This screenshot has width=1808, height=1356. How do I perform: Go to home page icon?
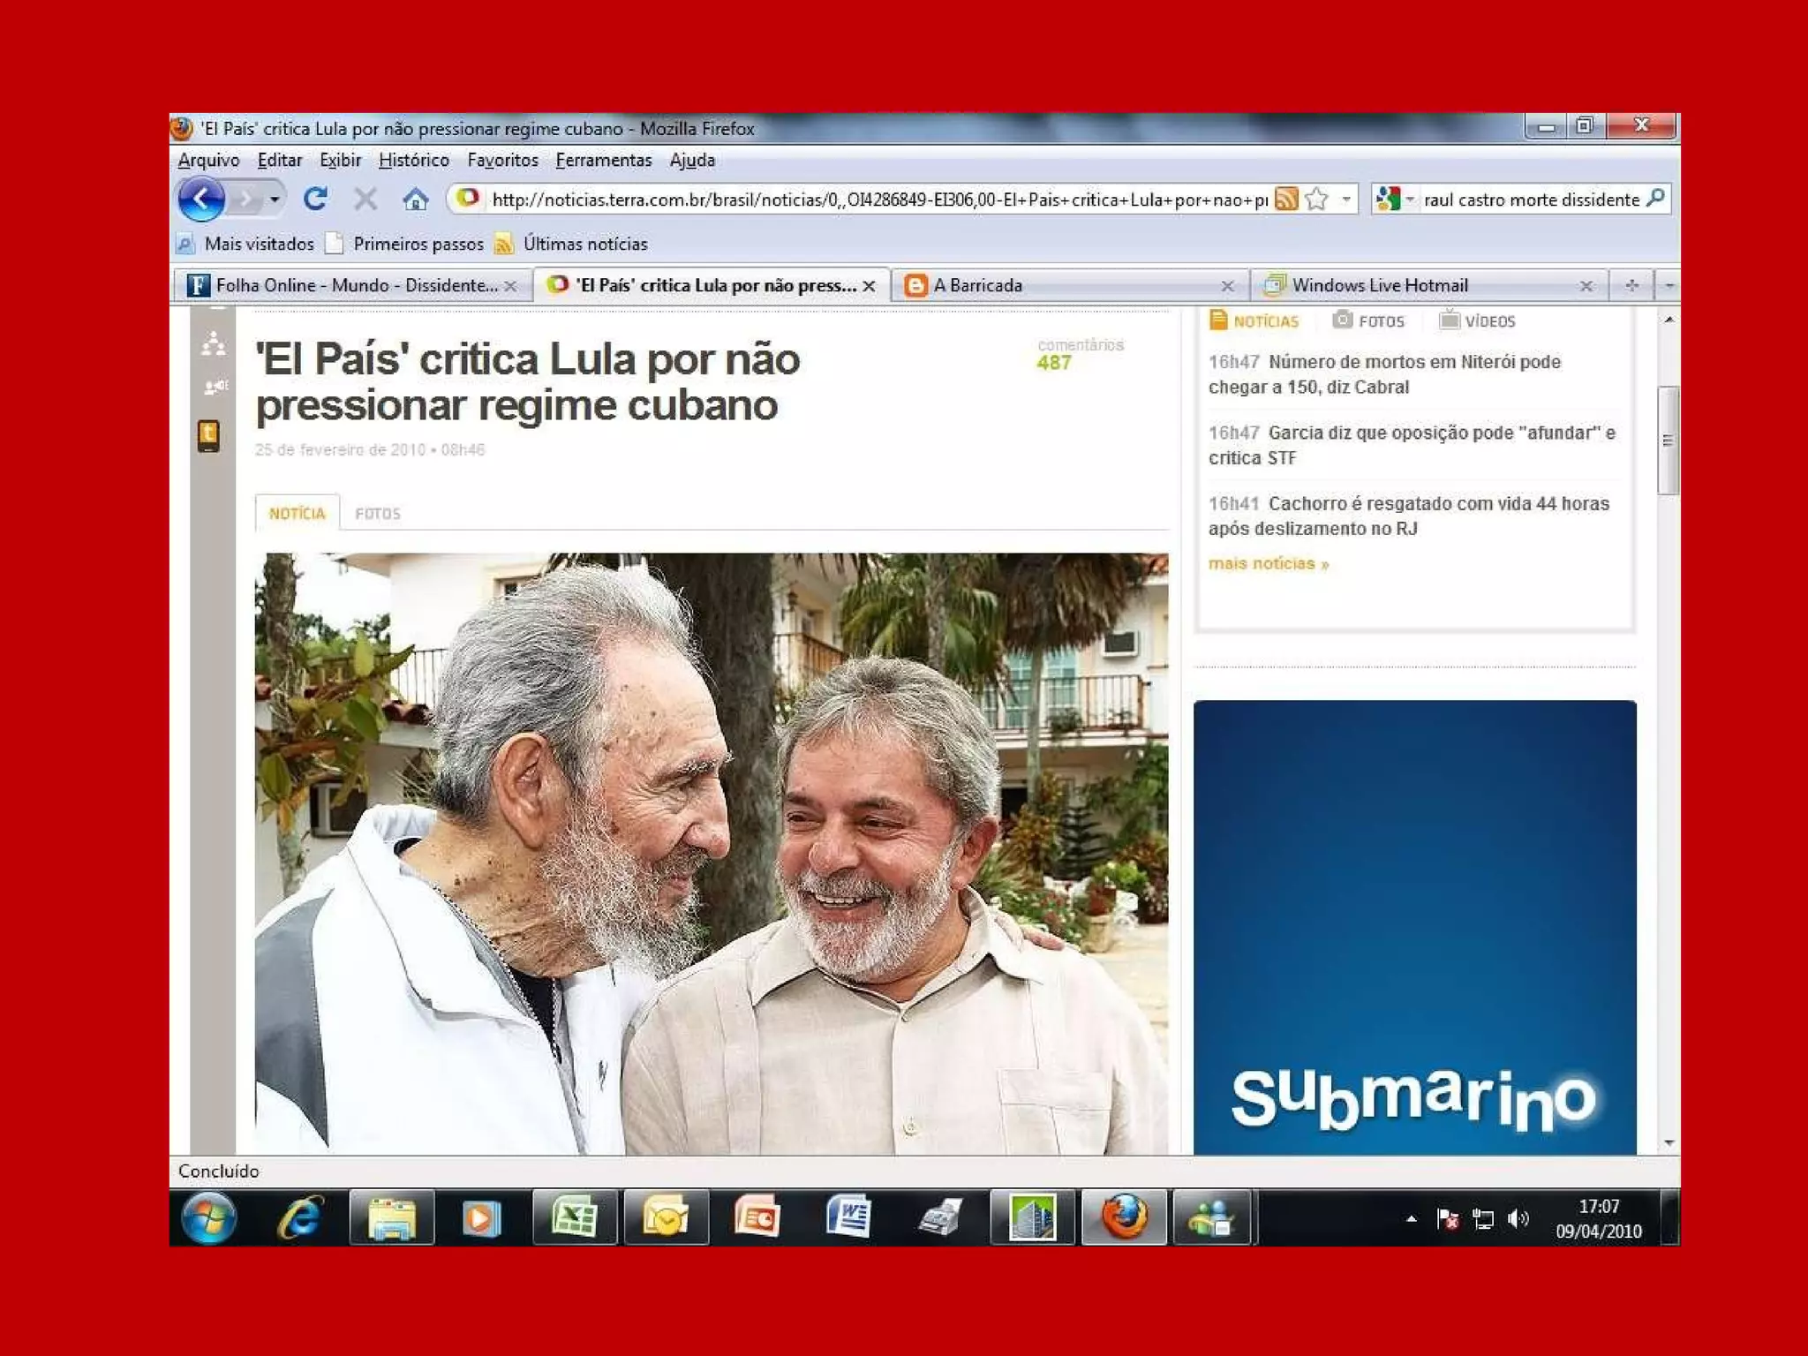[415, 200]
